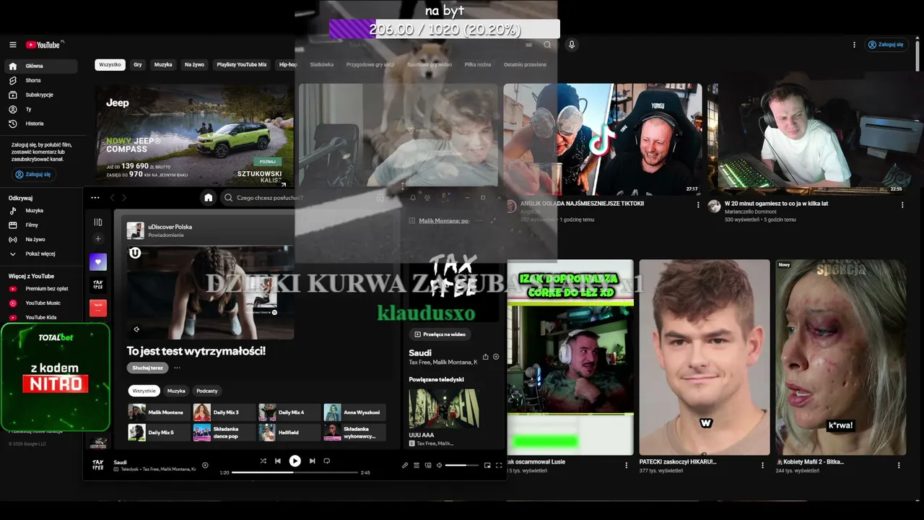Open Subskrypcje in the YouTube sidebar

[41, 95]
